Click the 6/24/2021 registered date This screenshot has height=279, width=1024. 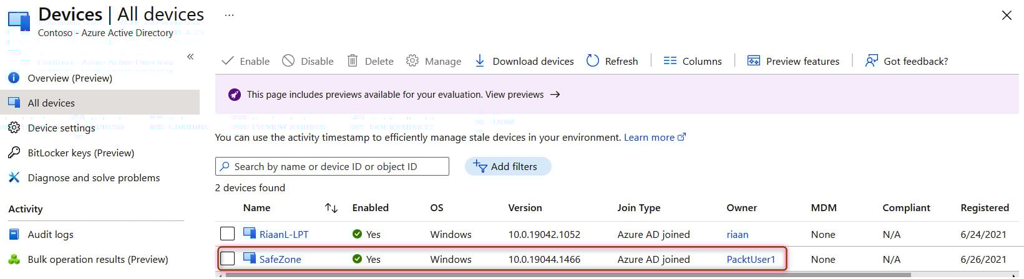click(983, 234)
